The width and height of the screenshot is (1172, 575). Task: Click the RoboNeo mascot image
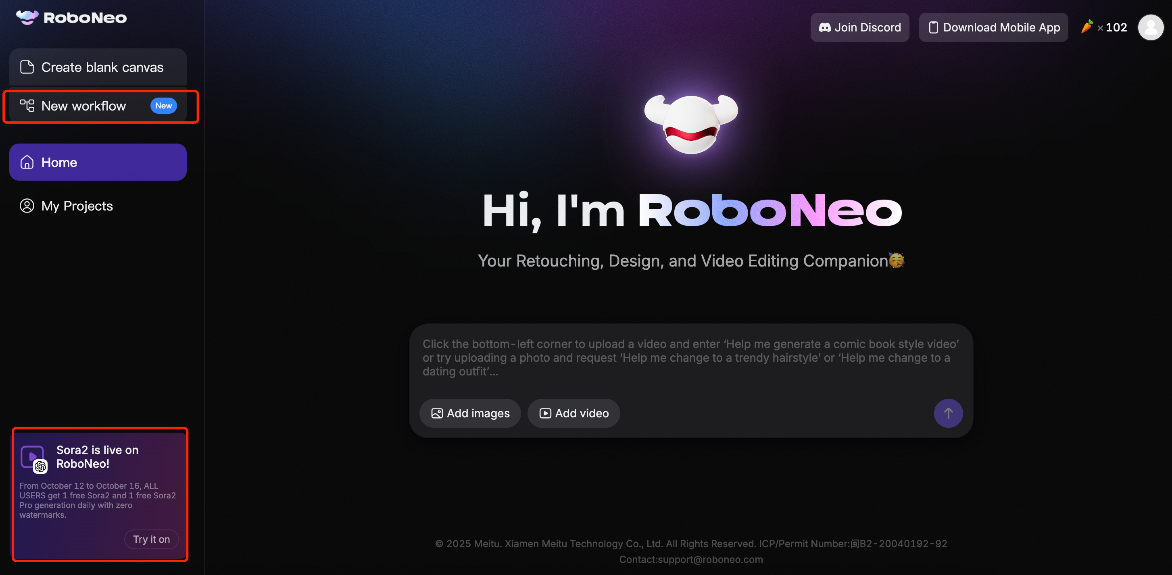pos(690,124)
